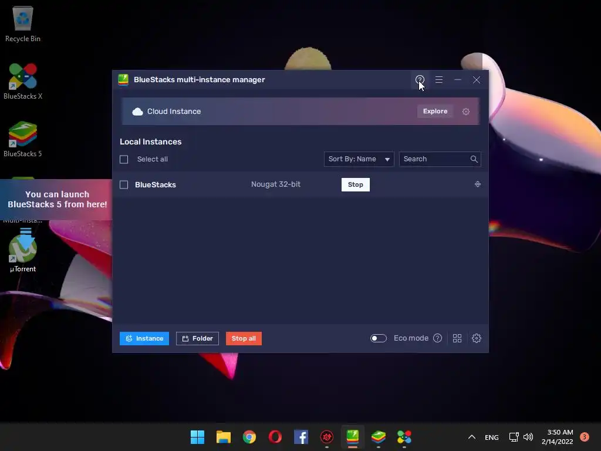
Task: Click the launch BlueStacks 5 tooltip banner
Action: pos(57,200)
